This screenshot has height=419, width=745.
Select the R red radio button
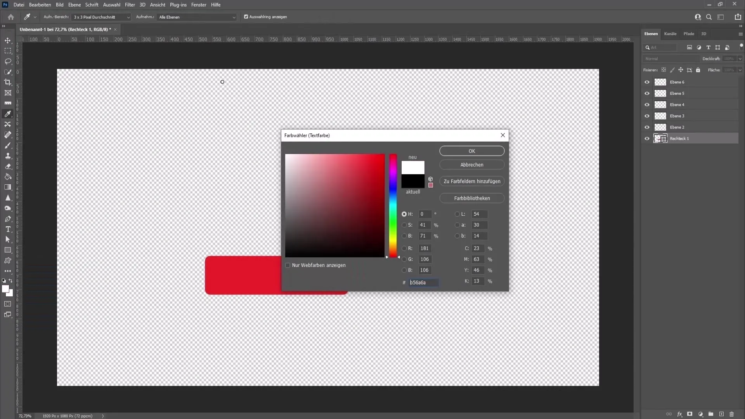click(404, 248)
